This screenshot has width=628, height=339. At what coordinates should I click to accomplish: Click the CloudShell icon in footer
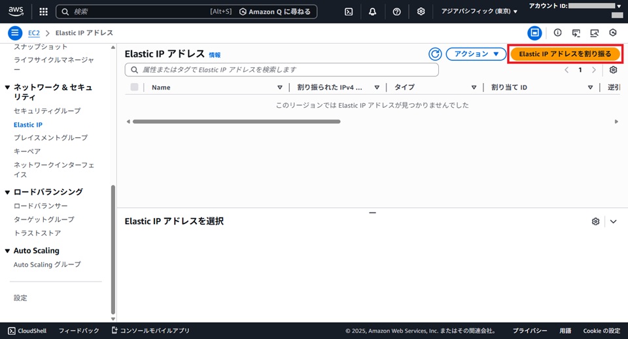point(12,331)
